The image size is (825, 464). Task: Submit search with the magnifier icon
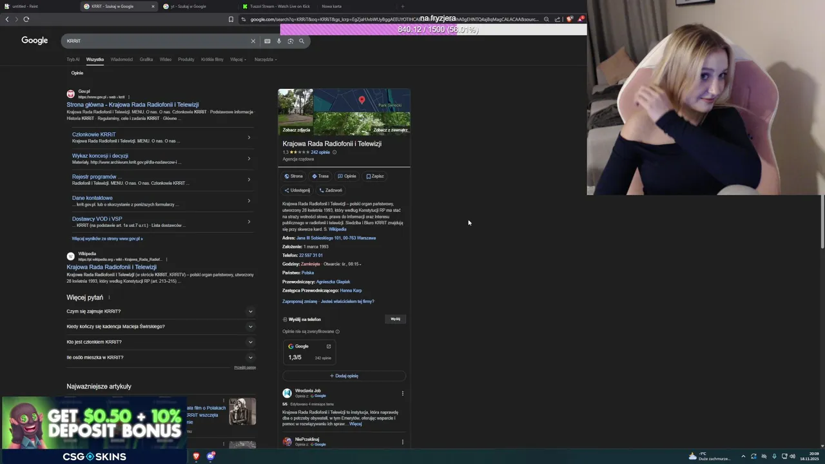pyautogui.click(x=301, y=41)
